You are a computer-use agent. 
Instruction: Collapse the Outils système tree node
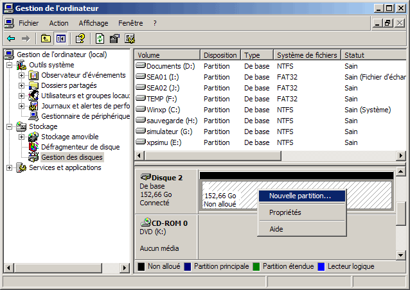point(9,65)
